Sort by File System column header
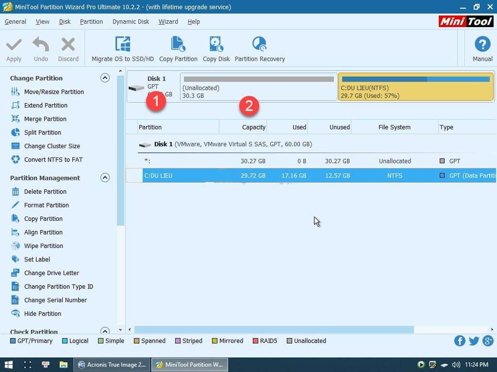Screen dimensions: 497x372 (395, 127)
